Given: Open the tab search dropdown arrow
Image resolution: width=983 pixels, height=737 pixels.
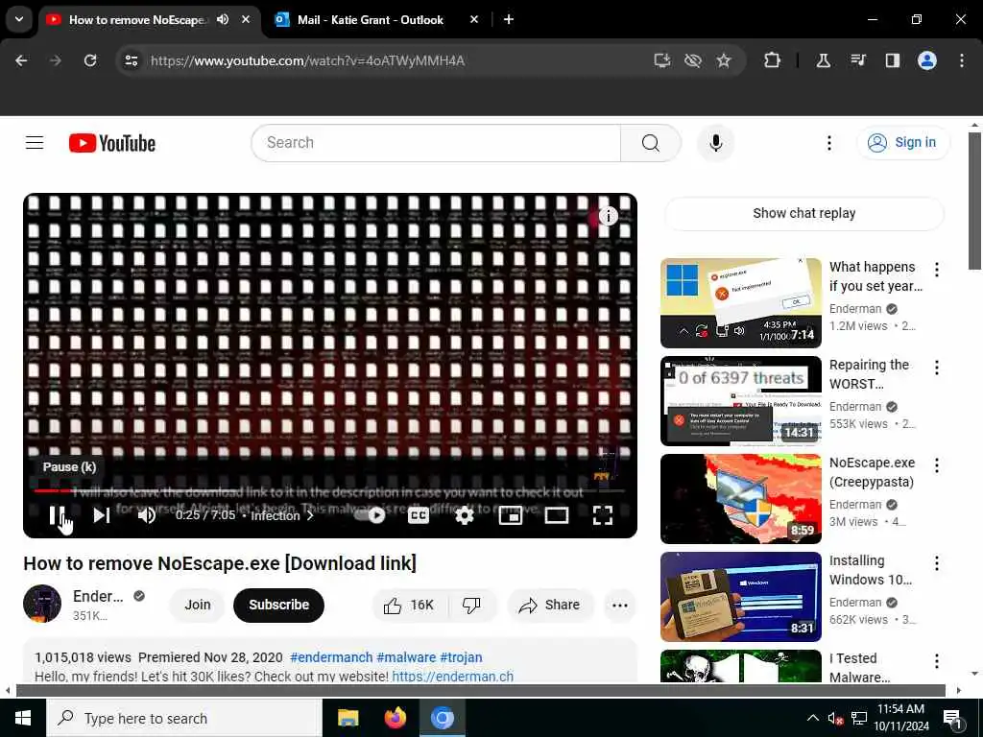Looking at the screenshot, I should tap(19, 19).
